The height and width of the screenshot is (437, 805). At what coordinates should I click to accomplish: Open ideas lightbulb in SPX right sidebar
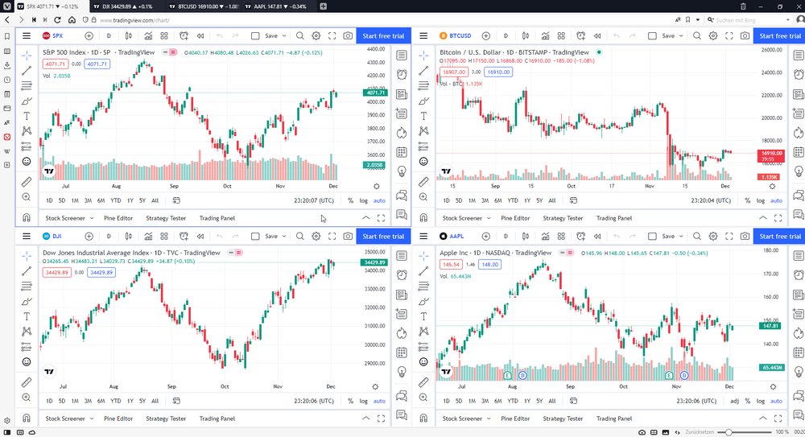[x=402, y=171]
